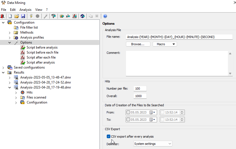Open the From date calendar dropdown
Image resolution: width=236 pixels, height=149 pixels.
tap(152, 112)
